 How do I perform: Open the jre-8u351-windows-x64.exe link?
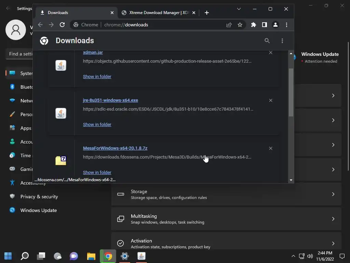[110, 100]
